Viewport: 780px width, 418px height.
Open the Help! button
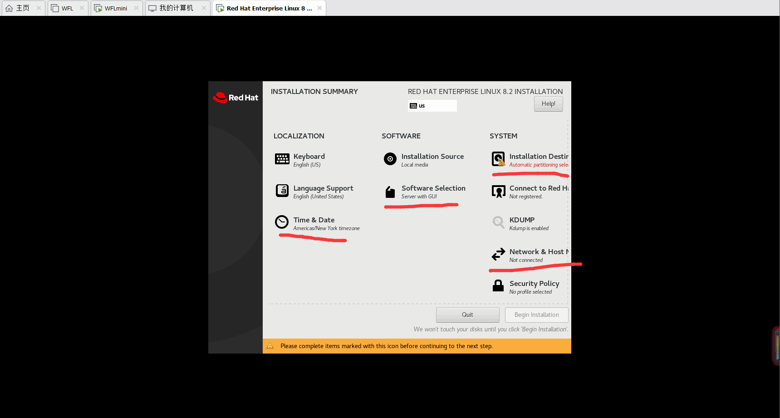(548, 104)
